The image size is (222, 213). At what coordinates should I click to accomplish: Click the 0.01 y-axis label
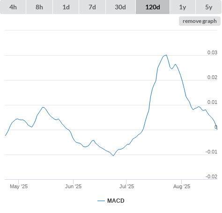[x=212, y=102]
